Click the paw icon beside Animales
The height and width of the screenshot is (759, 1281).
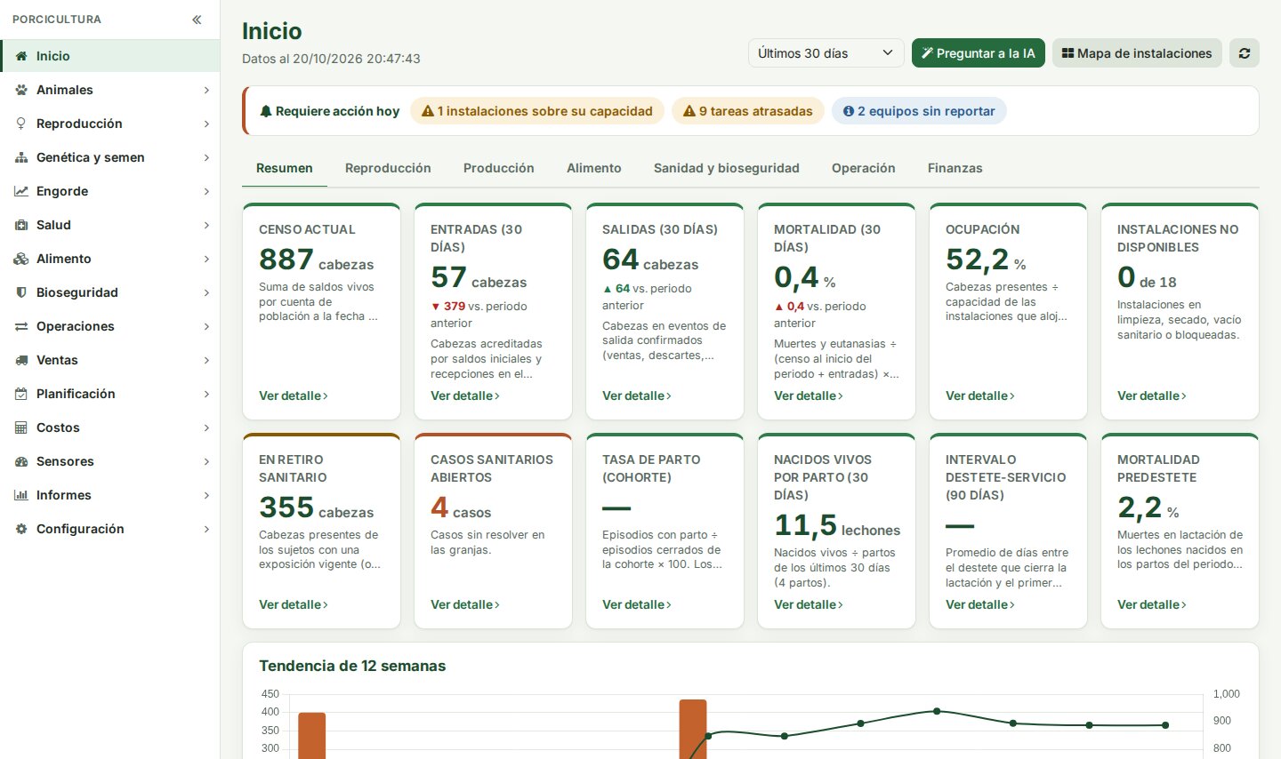click(21, 90)
